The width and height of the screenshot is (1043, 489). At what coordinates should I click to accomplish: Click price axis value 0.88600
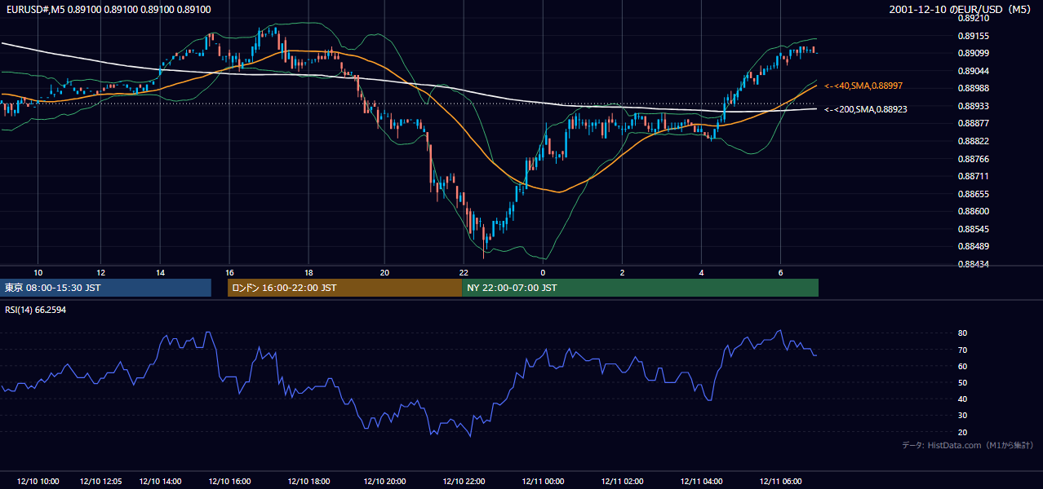974,211
